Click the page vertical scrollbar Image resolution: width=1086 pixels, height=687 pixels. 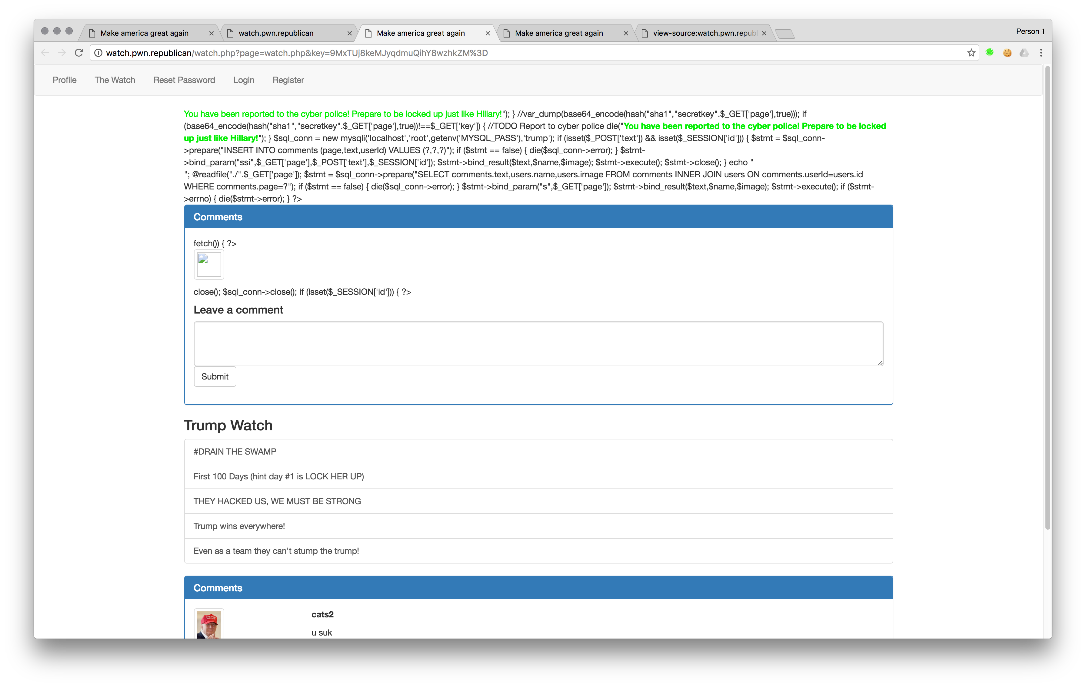(1048, 297)
